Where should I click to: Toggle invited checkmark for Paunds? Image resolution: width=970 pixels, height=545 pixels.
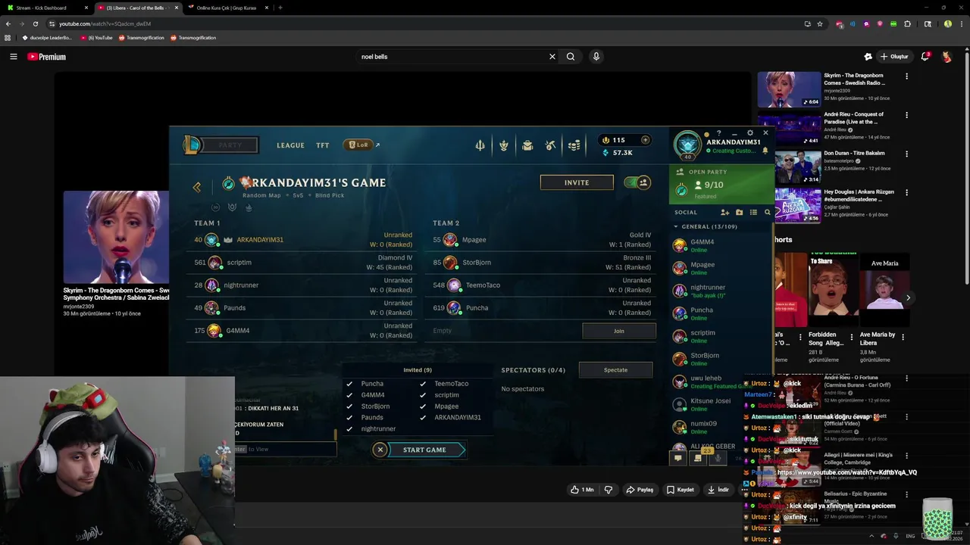(x=349, y=418)
